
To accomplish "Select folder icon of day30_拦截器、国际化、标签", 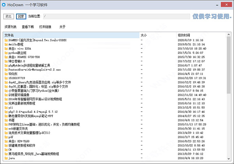I will click(x=6, y=86).
